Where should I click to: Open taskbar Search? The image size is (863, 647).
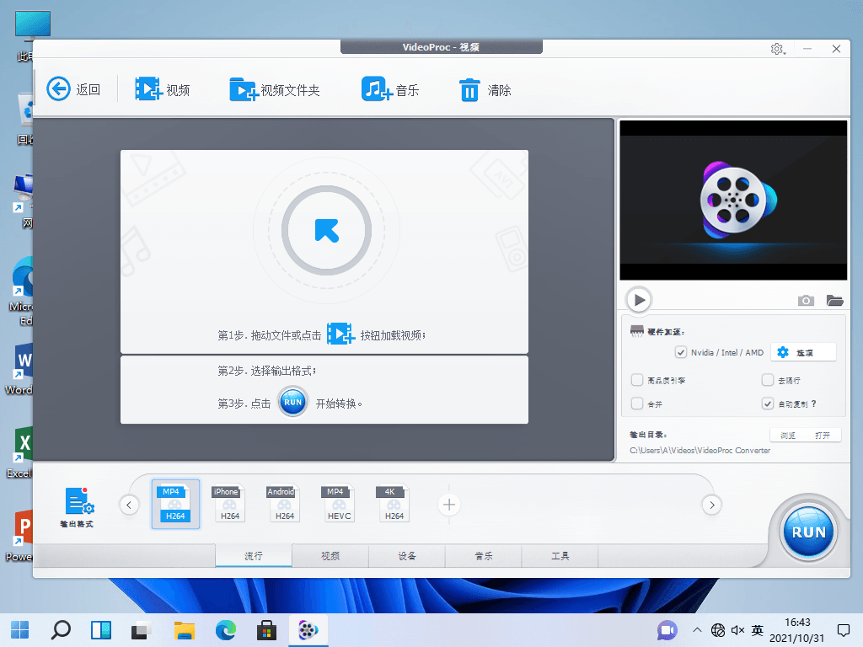click(61, 630)
